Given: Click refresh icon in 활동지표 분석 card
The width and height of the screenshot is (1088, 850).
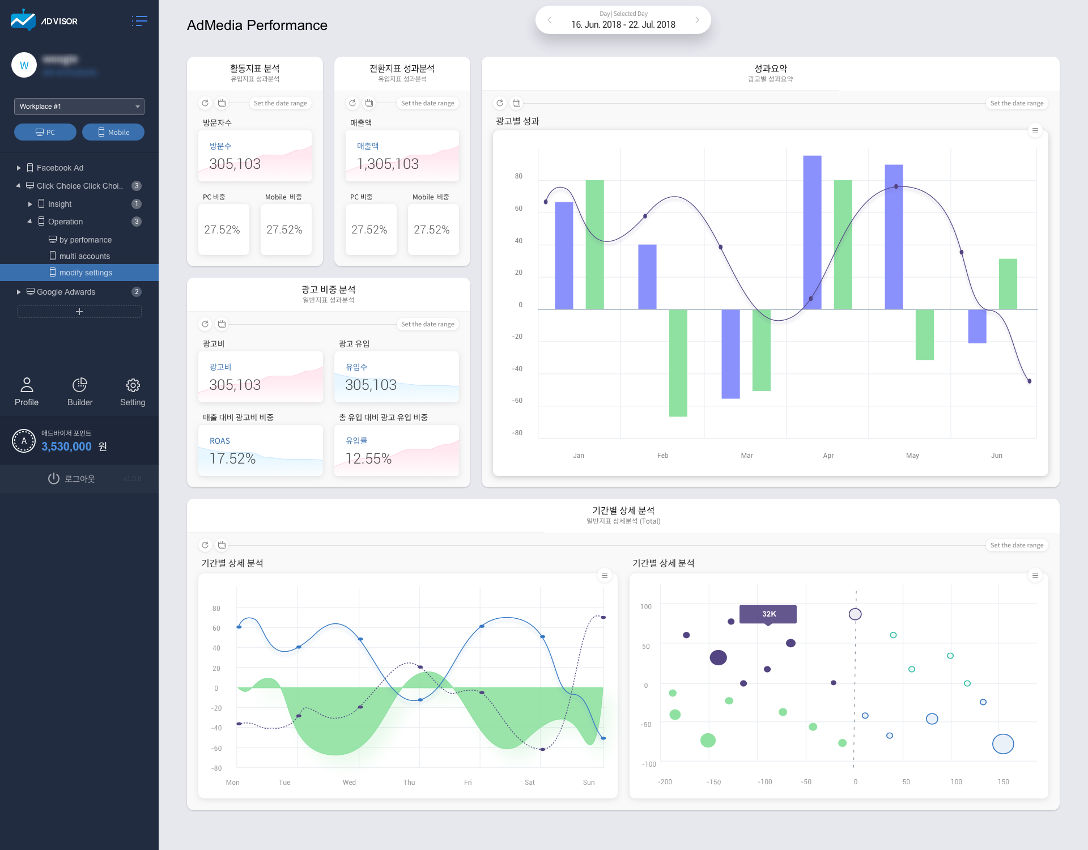Looking at the screenshot, I should coord(205,103).
